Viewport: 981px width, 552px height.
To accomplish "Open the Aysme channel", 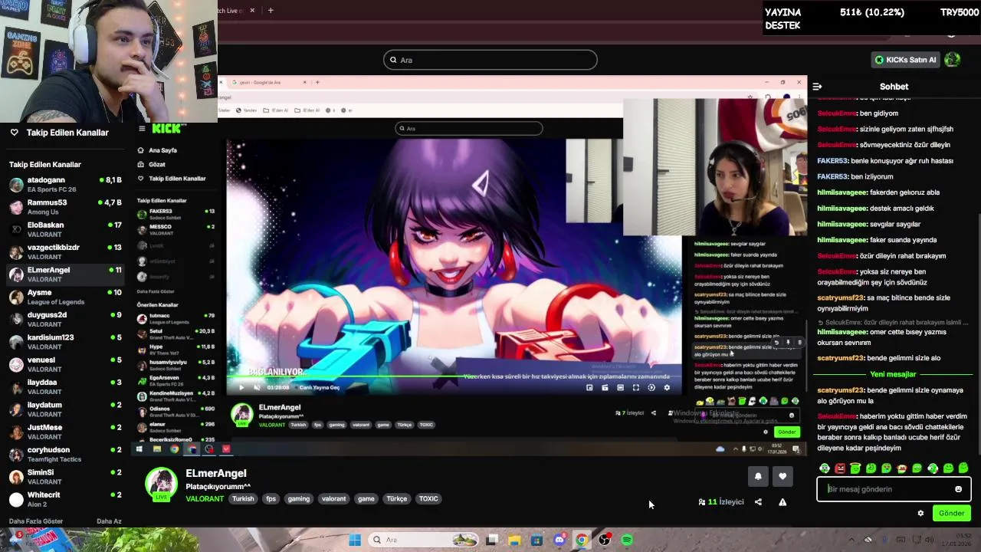I will pos(65,297).
